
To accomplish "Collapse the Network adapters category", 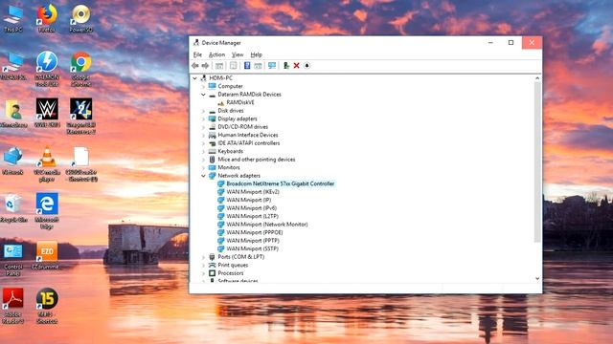I will pyautogui.click(x=203, y=176).
